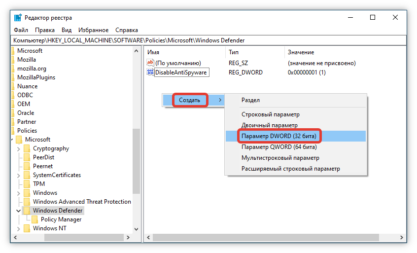Image resolution: width=417 pixels, height=253 pixels.
Task: Select the DisableAntiSpyware value name
Action: [x=181, y=72]
